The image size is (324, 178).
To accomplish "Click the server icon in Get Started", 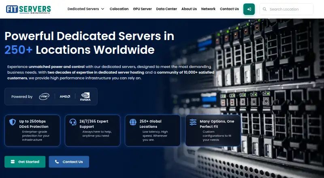I will click(13, 161).
